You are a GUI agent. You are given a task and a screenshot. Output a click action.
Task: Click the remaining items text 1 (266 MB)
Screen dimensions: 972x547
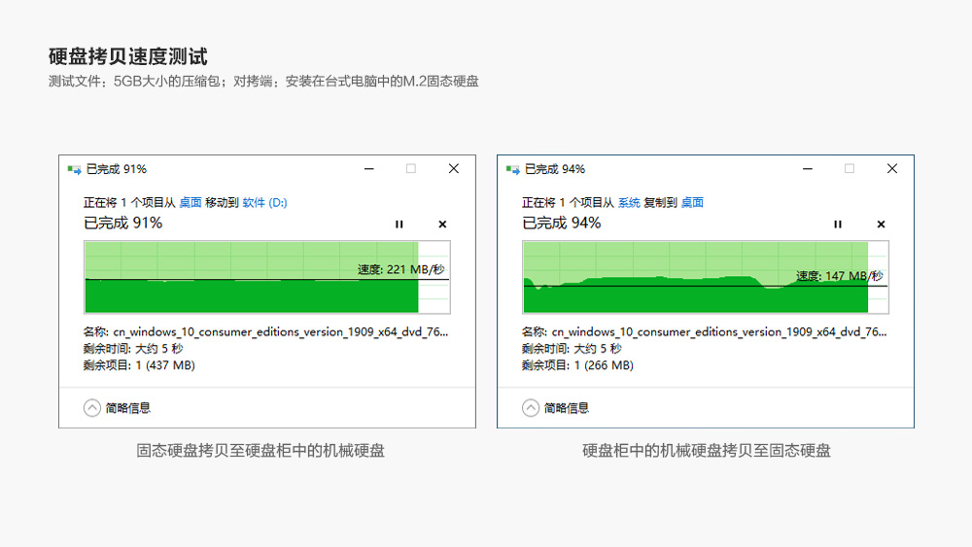[x=603, y=365]
